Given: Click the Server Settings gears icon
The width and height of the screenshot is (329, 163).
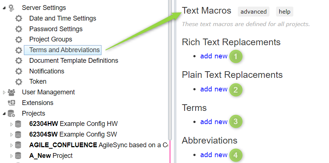Looking at the screenshot, I should (x=11, y=8).
